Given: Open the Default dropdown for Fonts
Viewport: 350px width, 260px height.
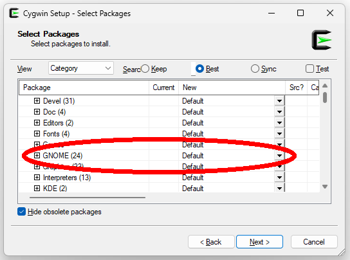Looking at the screenshot, I should 279,134.
